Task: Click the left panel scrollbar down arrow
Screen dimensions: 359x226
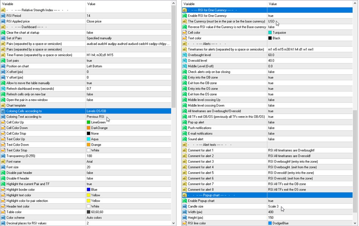Action: coord(173,223)
